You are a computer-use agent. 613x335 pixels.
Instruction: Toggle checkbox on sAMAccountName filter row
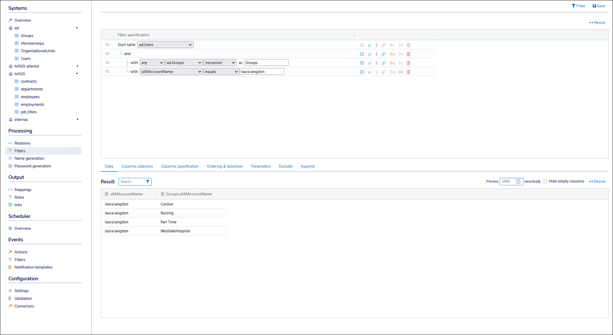[362, 72]
